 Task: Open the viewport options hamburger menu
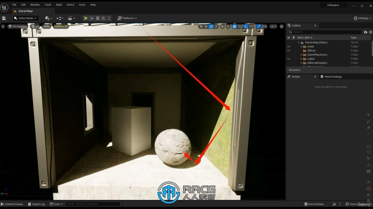[x=3, y=26]
